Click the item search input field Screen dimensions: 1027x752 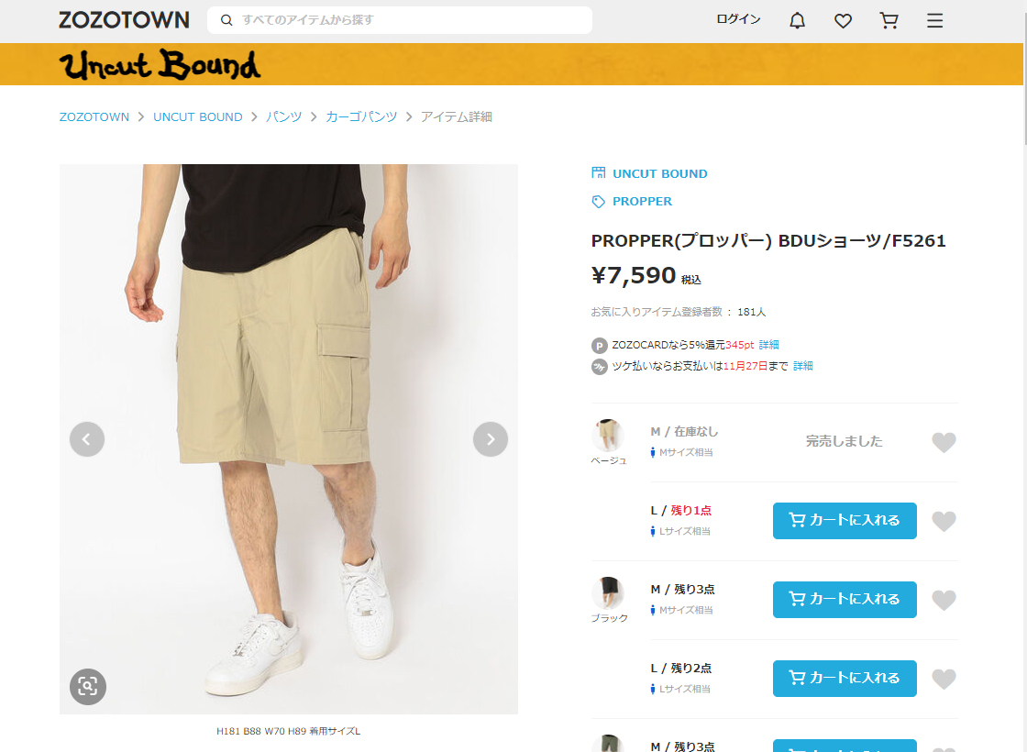click(400, 19)
